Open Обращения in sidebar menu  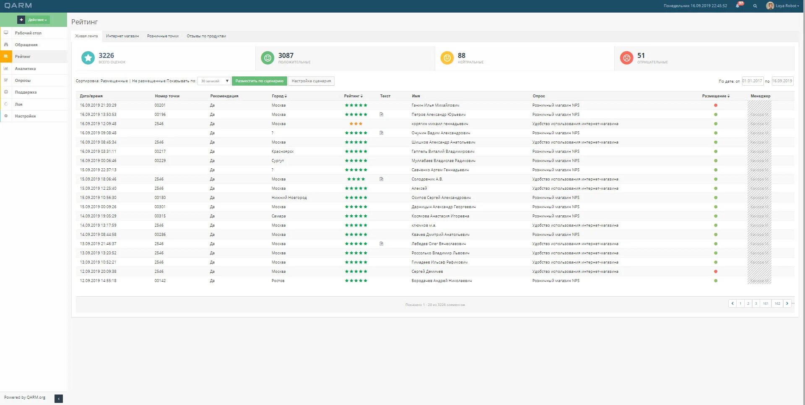pos(26,45)
